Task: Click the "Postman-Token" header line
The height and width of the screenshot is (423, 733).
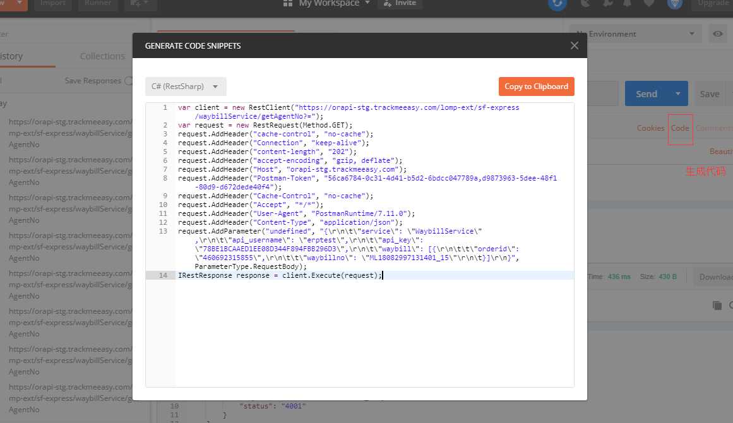Action: pyautogui.click(x=367, y=182)
